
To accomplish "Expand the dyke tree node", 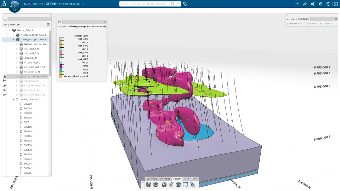I will [x=17, y=58].
